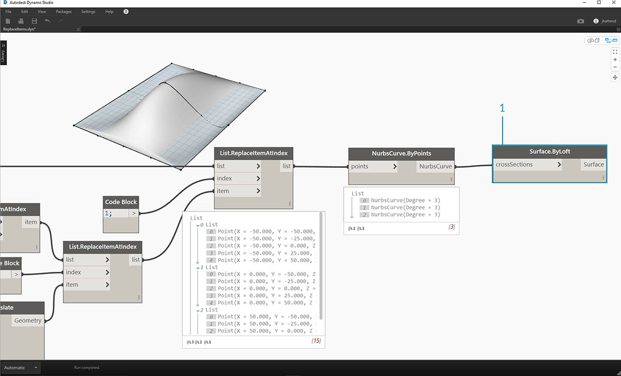
Task: Click the lofted surface 3D preview
Action: point(171,117)
